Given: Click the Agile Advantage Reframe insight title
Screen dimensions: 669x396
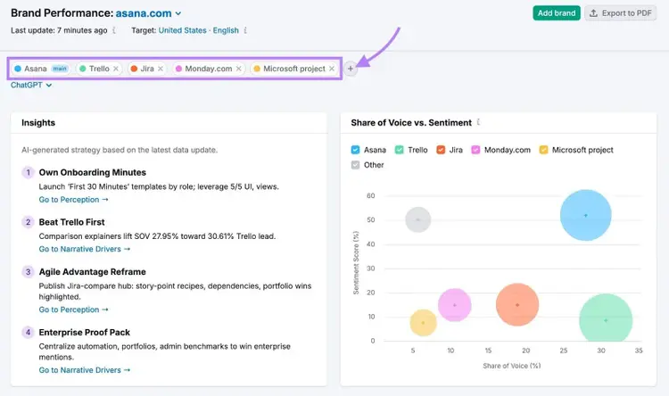Looking at the screenshot, I should point(92,272).
